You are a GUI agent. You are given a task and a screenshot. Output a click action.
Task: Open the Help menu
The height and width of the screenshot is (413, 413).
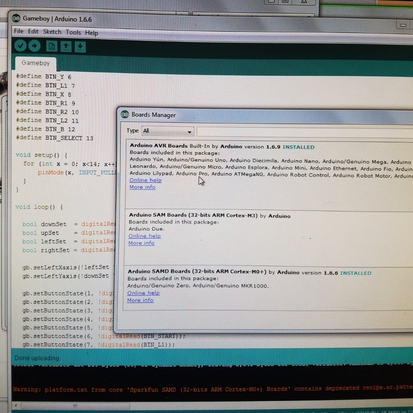click(91, 33)
